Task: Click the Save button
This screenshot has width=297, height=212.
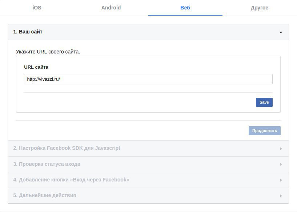Action: point(264,102)
